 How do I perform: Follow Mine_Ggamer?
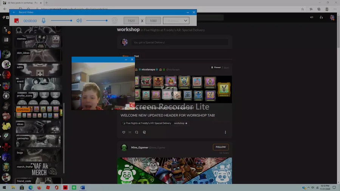point(221,147)
